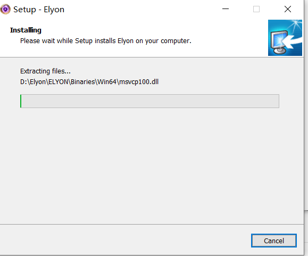
Task: Close the Elyon setup window
Action: (x=288, y=9)
